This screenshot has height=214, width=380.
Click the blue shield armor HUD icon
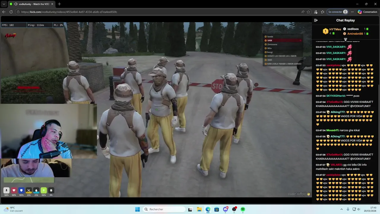[x=21, y=190]
